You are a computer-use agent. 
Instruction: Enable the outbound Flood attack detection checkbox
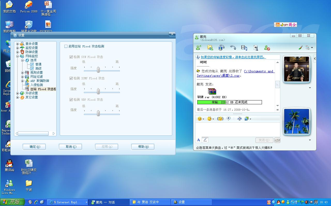(x=66, y=46)
